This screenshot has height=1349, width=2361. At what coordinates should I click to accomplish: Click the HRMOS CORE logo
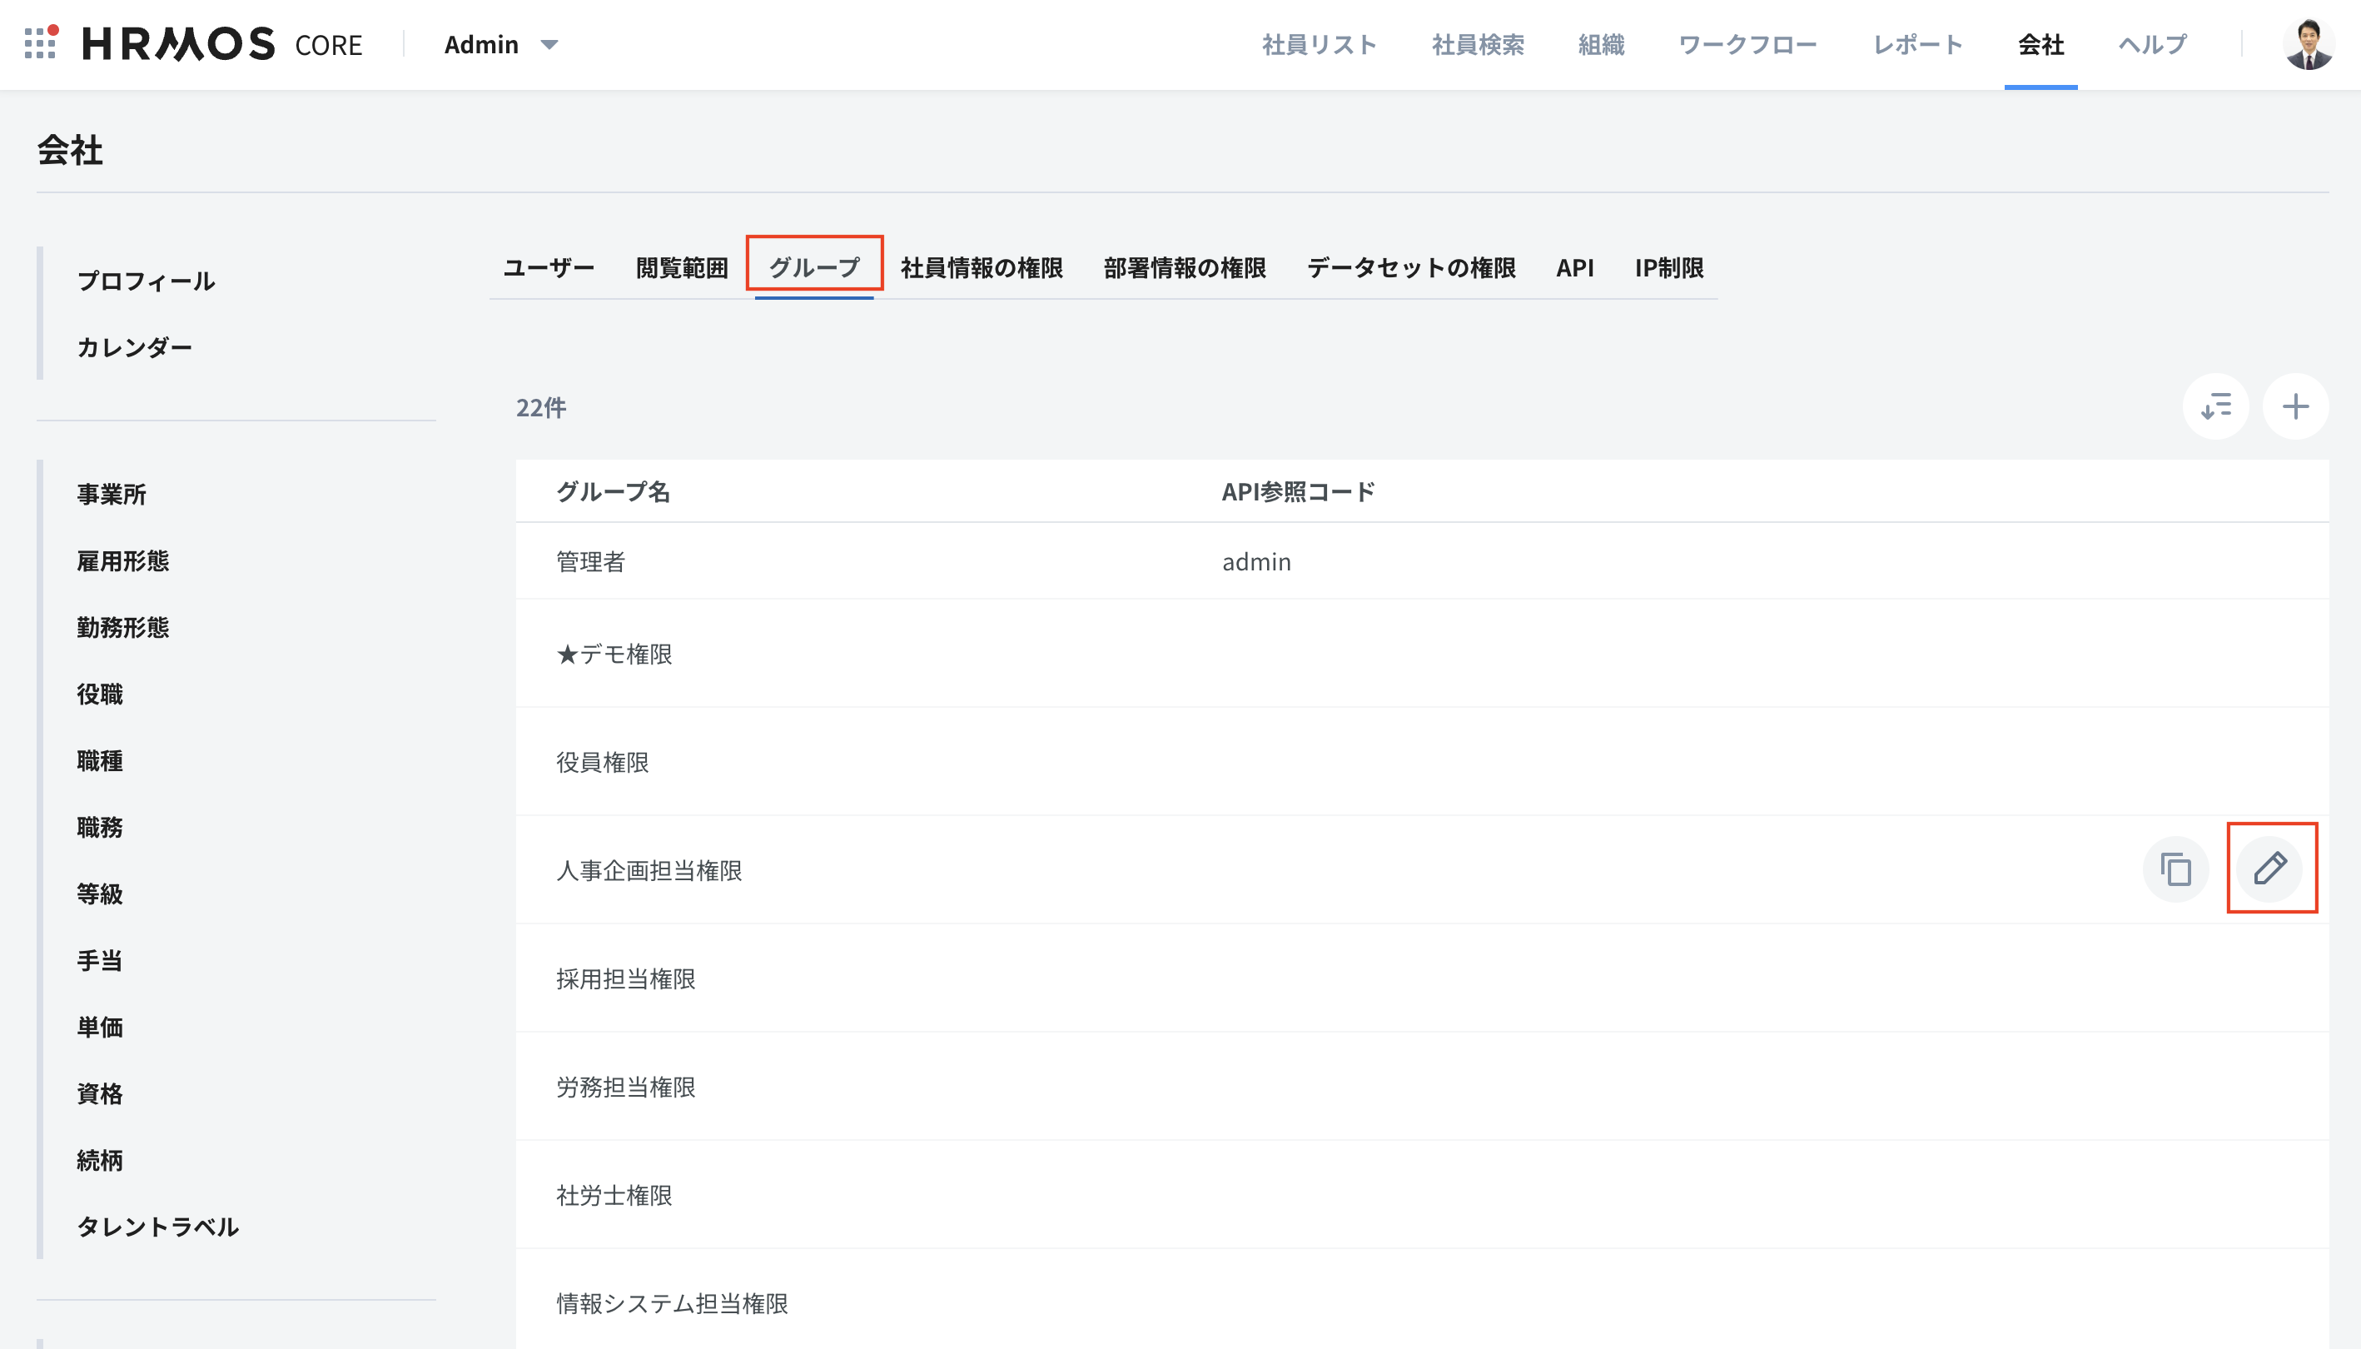[222, 43]
